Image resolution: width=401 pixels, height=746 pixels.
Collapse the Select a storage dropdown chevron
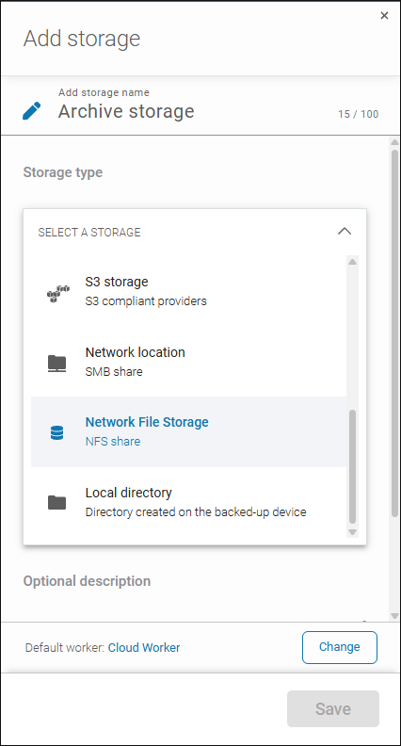(345, 232)
